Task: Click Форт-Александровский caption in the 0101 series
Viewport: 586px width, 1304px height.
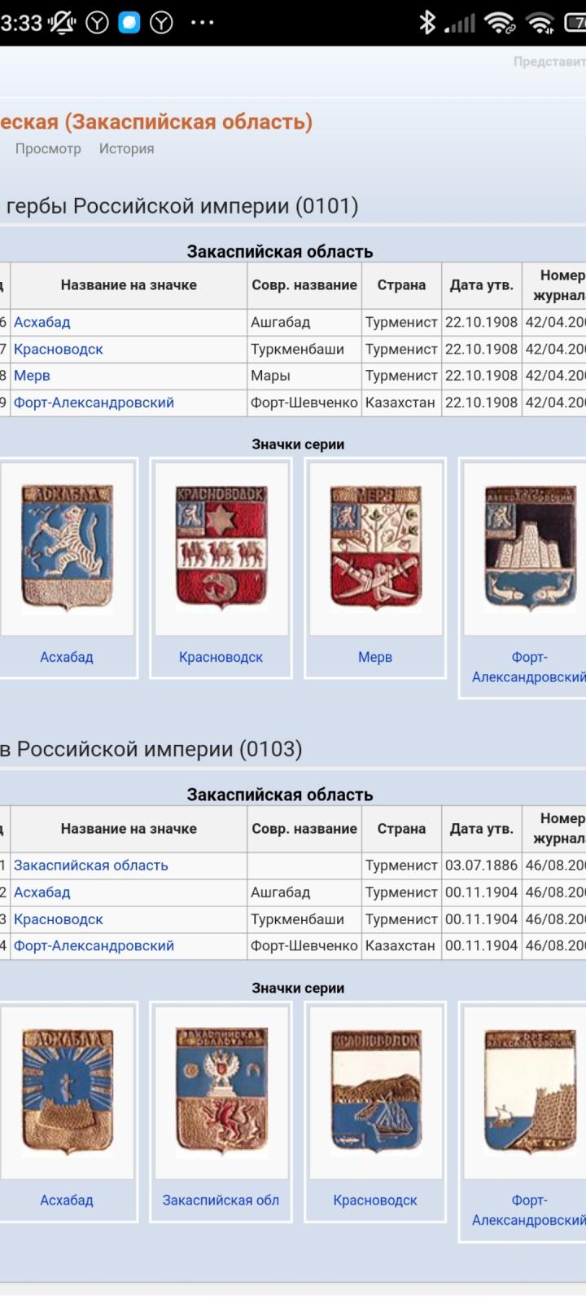Action: tap(529, 667)
